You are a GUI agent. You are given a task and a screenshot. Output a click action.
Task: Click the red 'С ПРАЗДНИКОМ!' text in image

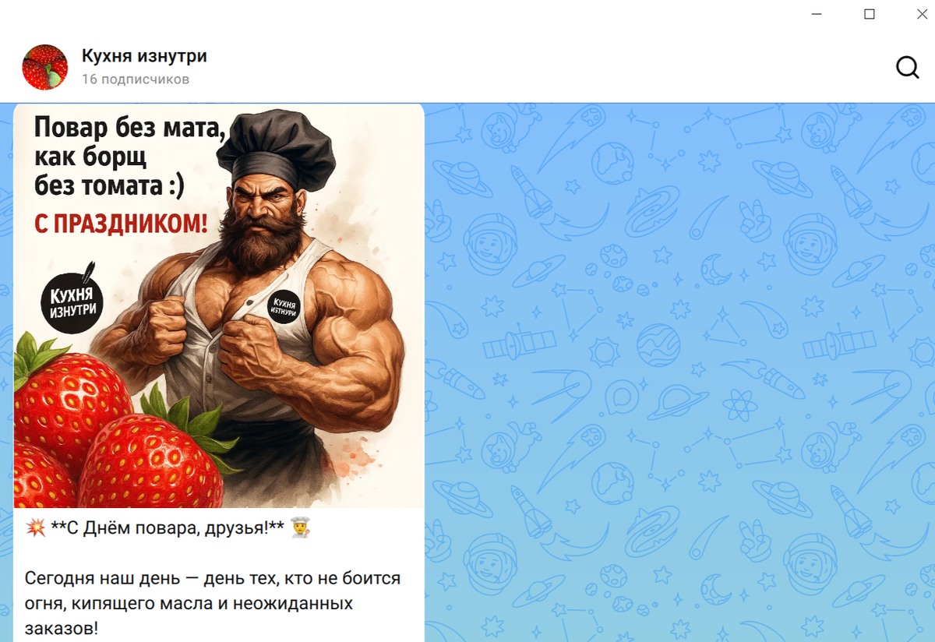point(122,224)
